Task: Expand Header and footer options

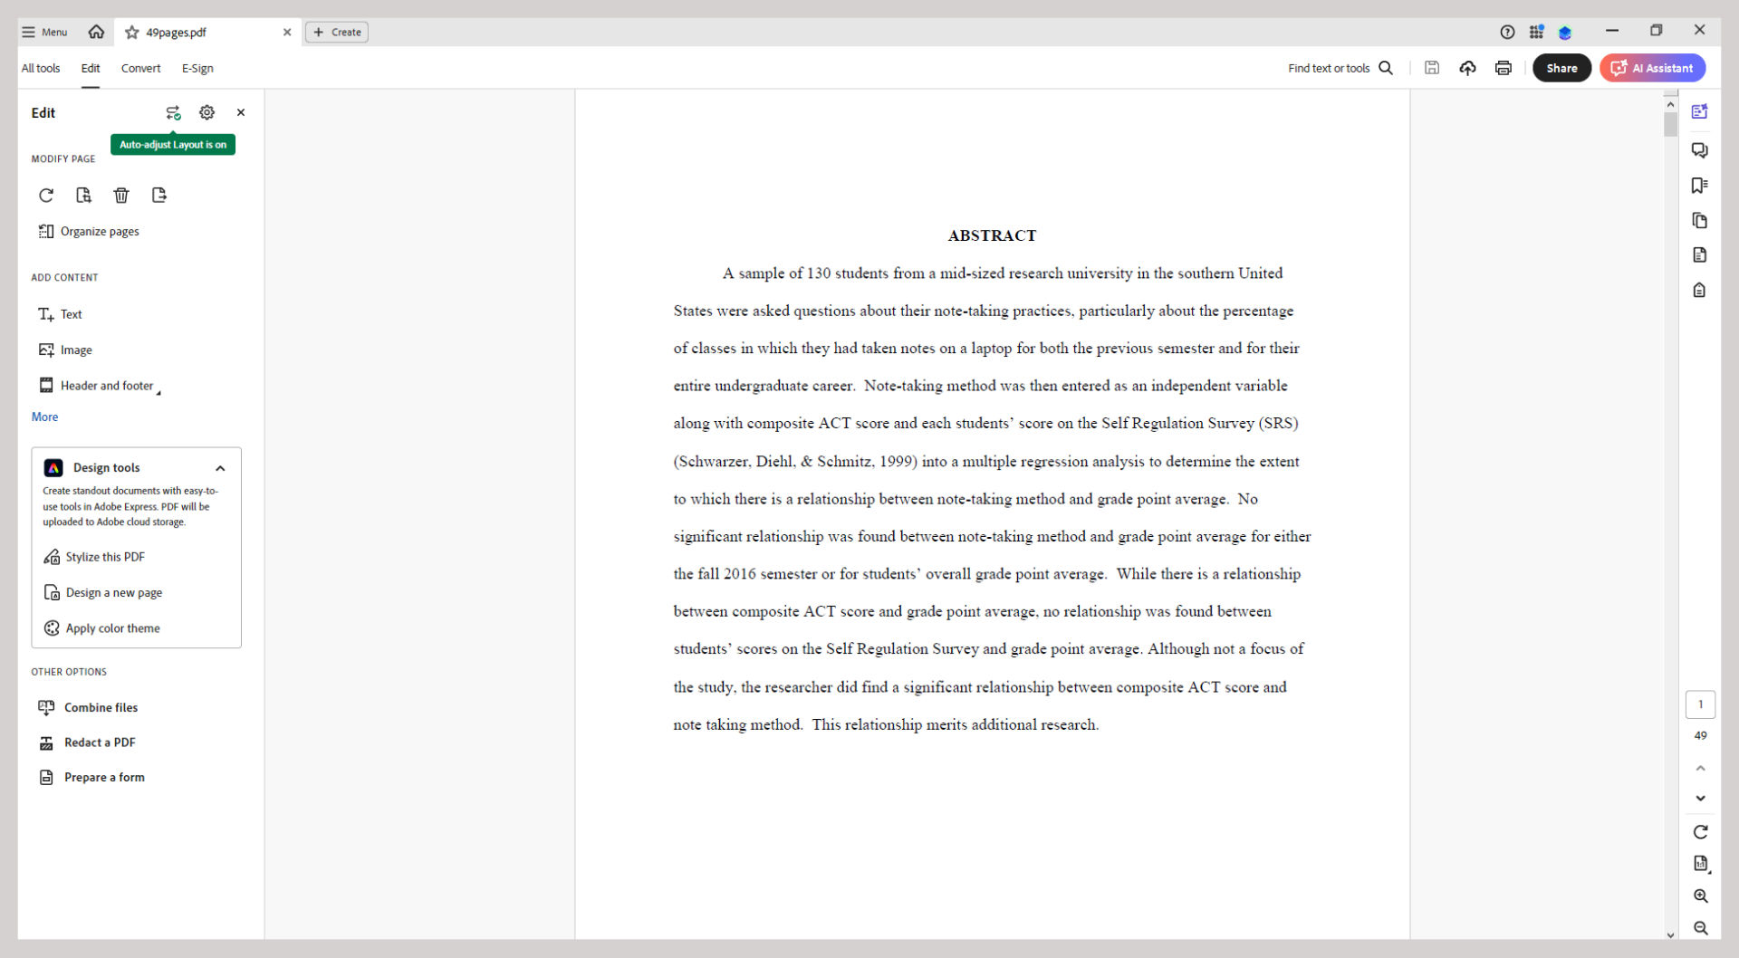Action: (x=159, y=391)
